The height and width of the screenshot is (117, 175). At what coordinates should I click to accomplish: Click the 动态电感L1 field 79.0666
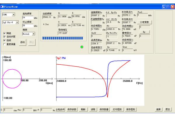click(x=127, y=29)
